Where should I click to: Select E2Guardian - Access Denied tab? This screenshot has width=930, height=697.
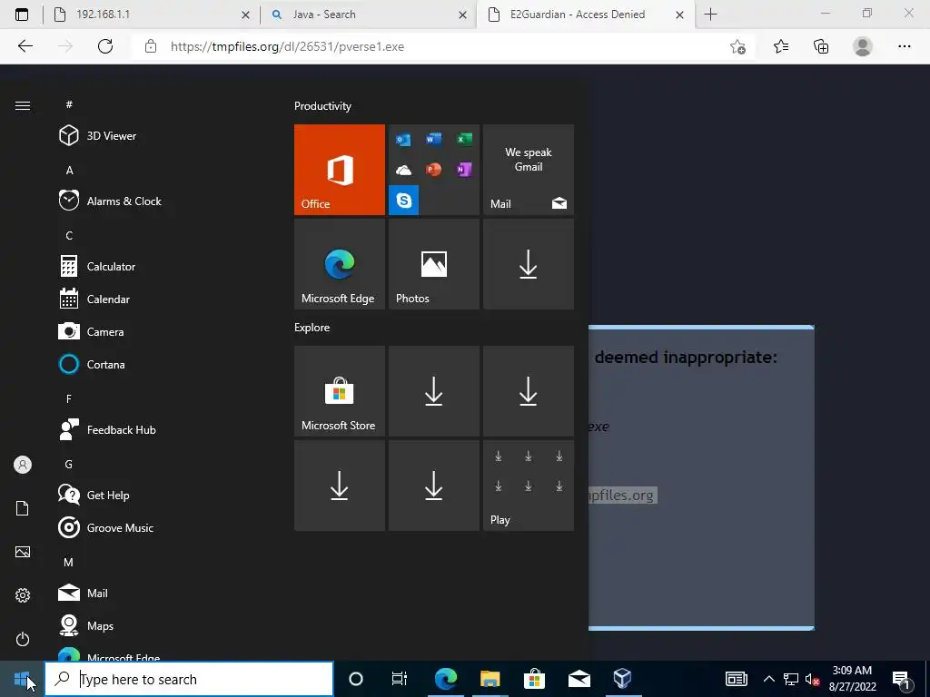(x=586, y=15)
